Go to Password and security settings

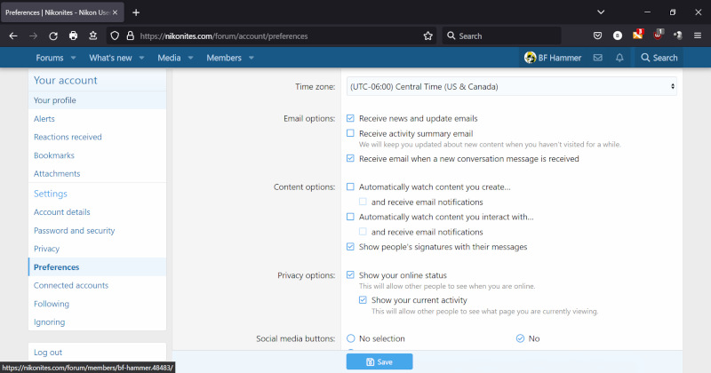click(74, 230)
